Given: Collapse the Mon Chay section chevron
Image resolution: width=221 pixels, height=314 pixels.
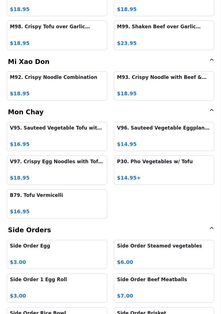Looking at the screenshot, I should (211, 110).
